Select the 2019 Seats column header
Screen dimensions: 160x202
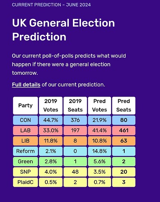coord(75,105)
